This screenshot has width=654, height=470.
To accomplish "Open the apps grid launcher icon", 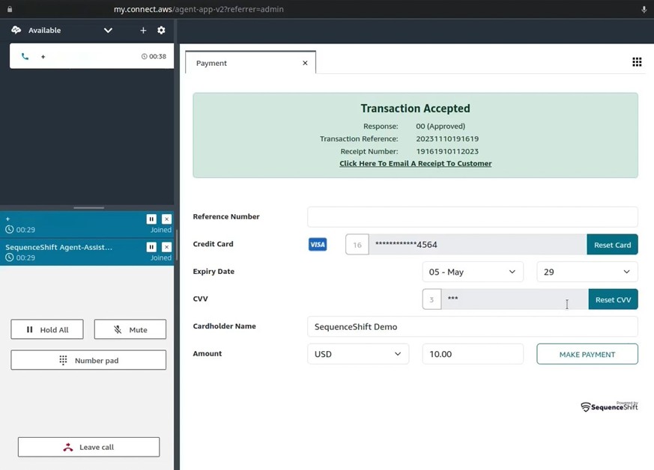I will tap(637, 62).
